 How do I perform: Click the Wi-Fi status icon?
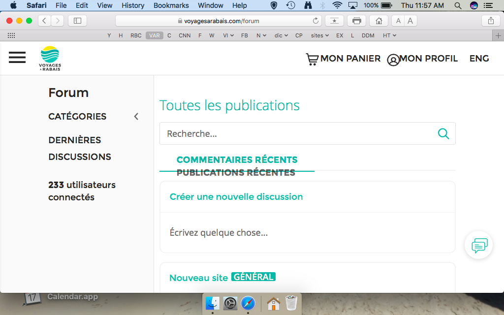point(337,5)
